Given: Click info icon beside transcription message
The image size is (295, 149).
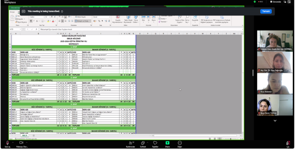Looking at the screenshot, I should [x=62, y=11].
